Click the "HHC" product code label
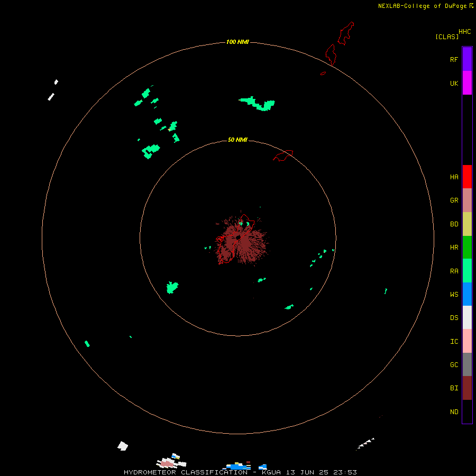The width and height of the screenshot is (476, 476). click(x=465, y=32)
